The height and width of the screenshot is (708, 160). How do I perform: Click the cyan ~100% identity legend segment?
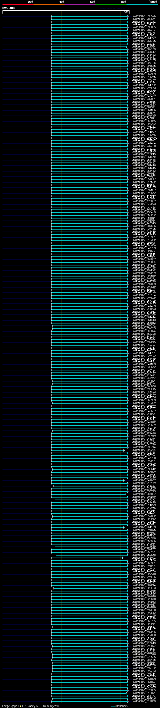click(x=142, y=5)
